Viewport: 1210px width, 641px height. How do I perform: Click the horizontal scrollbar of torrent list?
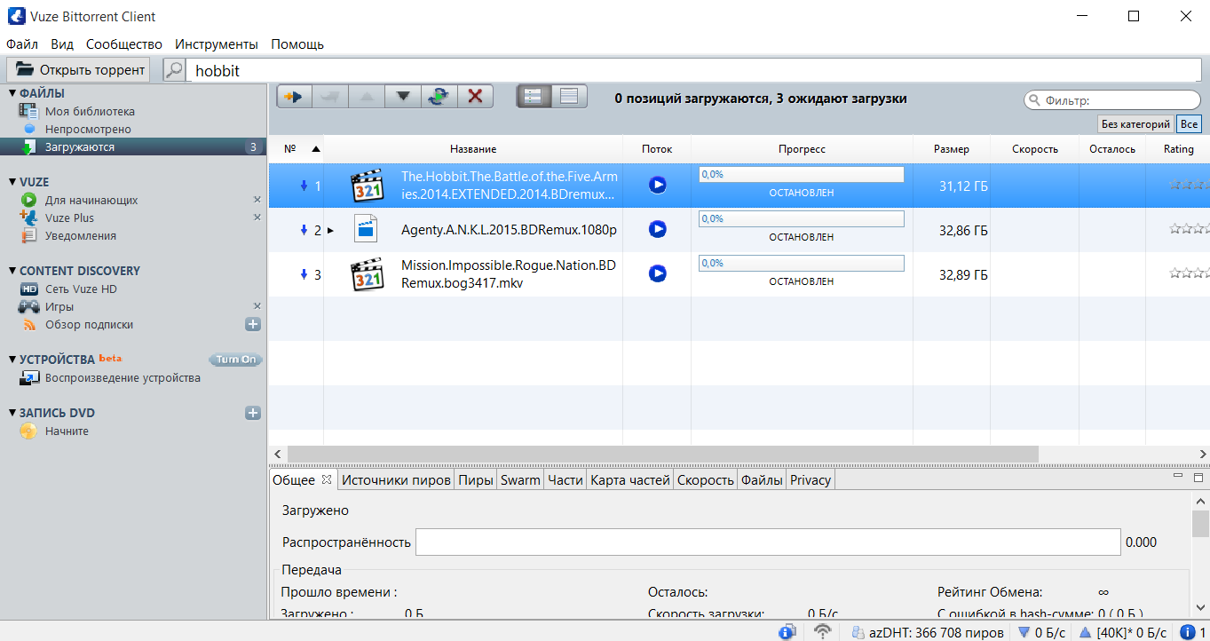tap(662, 453)
